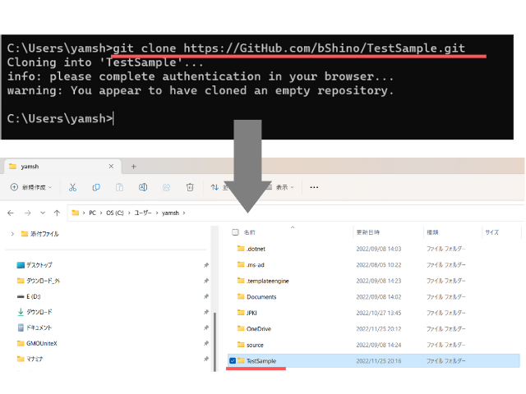The height and width of the screenshot is (394, 526).
Task: Unpin icon beside ドキュメント
Action: tap(206, 328)
